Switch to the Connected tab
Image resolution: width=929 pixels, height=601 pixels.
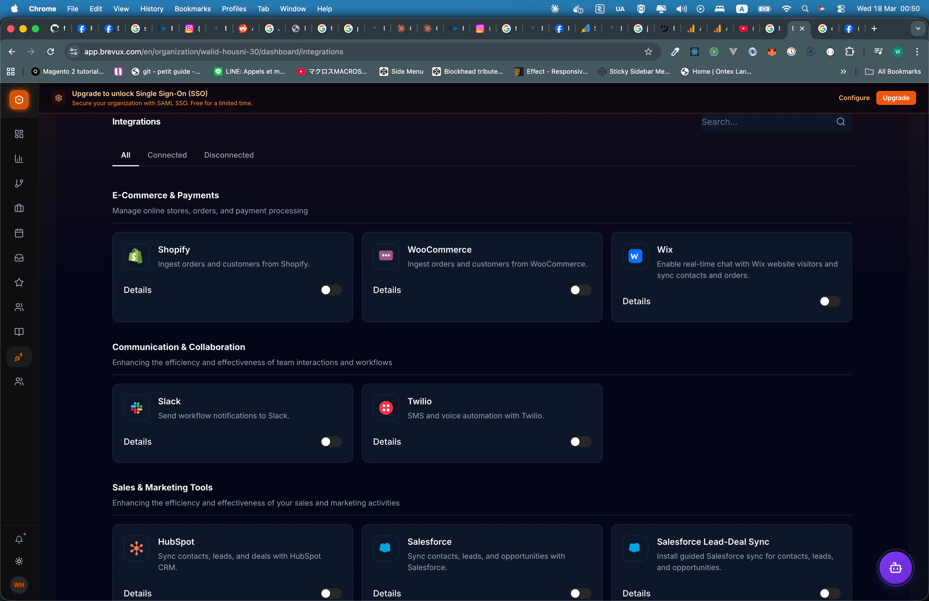167,155
